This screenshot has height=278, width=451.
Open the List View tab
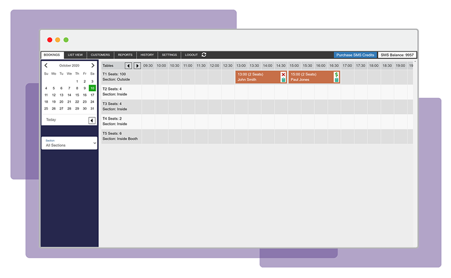point(75,55)
